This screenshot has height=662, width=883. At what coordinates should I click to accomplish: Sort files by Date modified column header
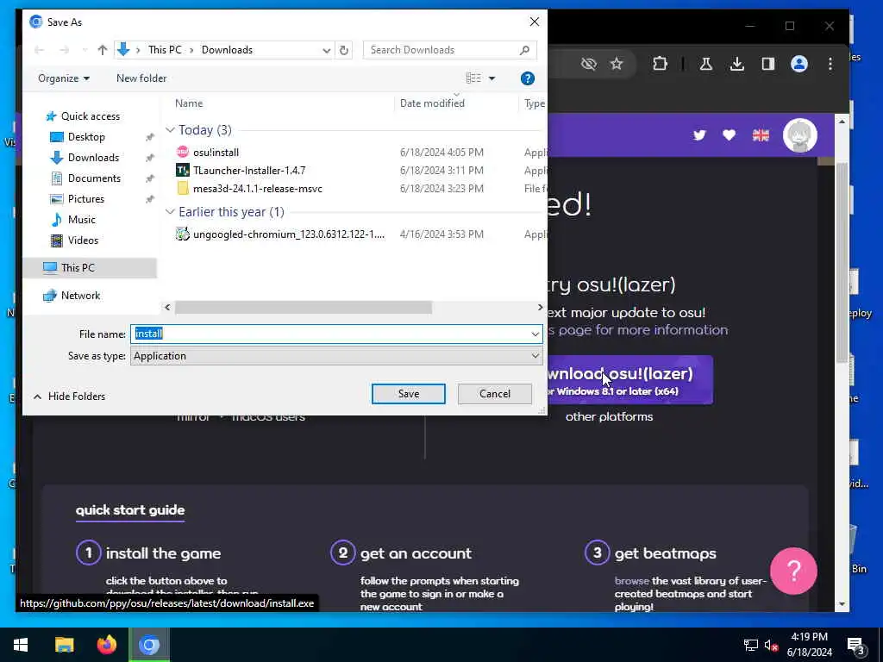pos(432,103)
